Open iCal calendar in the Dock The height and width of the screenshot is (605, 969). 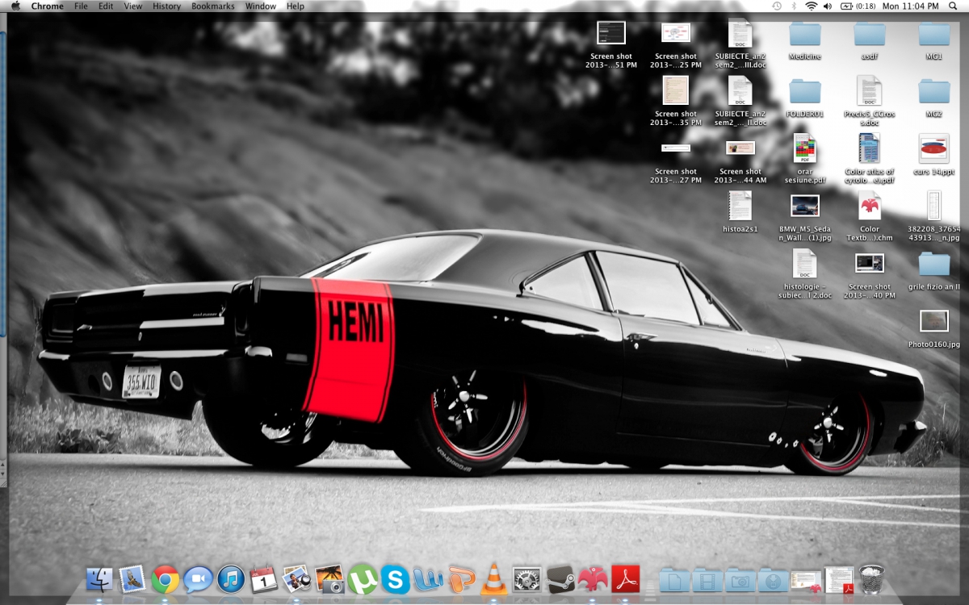coord(264,578)
